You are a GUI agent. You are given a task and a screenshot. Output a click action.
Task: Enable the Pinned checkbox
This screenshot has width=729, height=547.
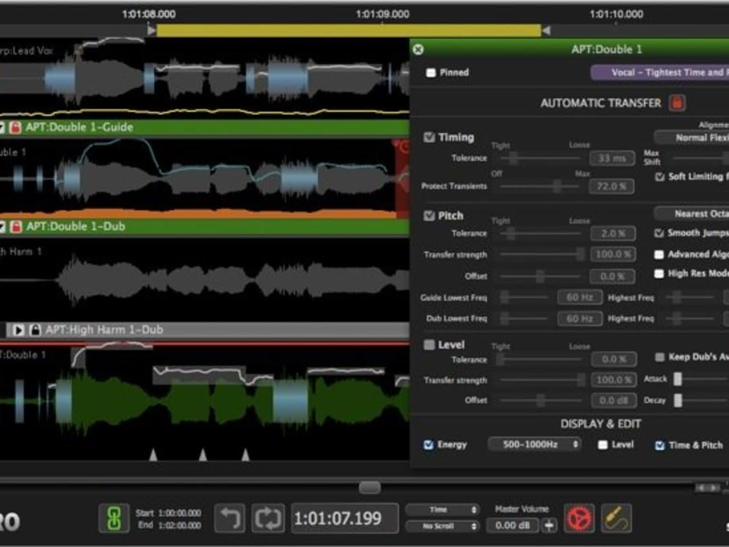coord(431,72)
